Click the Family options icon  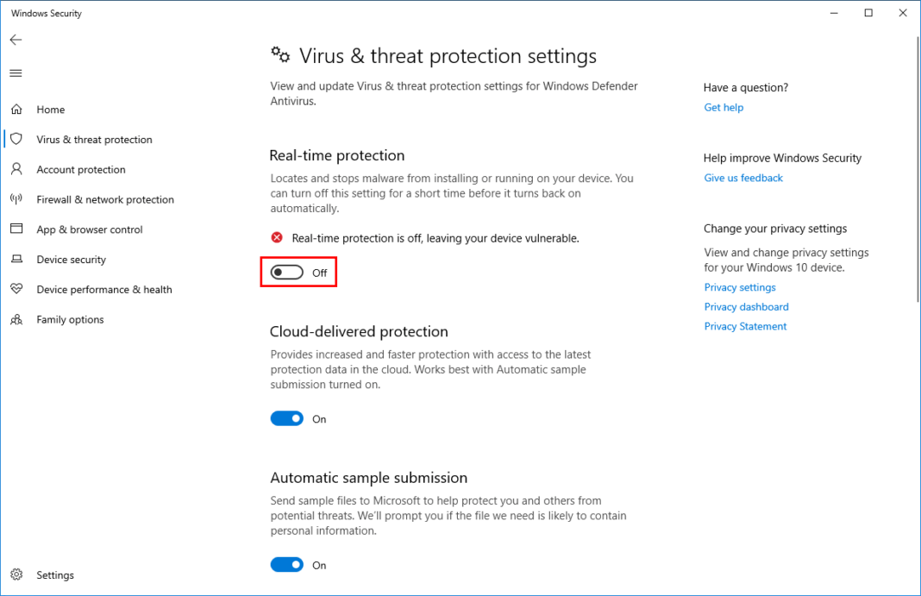click(17, 319)
